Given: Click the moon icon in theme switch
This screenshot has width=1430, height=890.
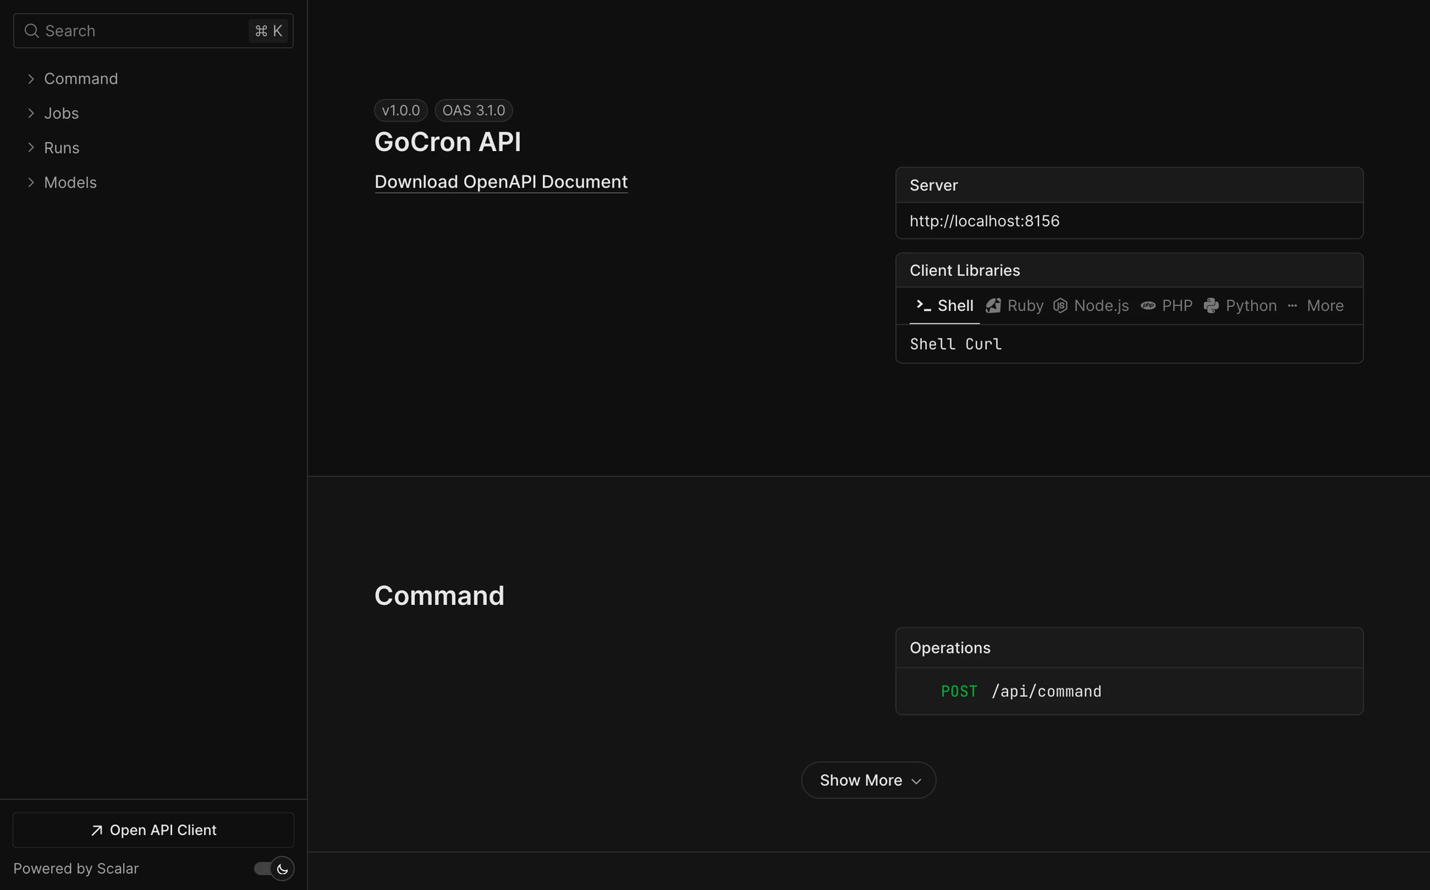Looking at the screenshot, I should click(x=282, y=869).
